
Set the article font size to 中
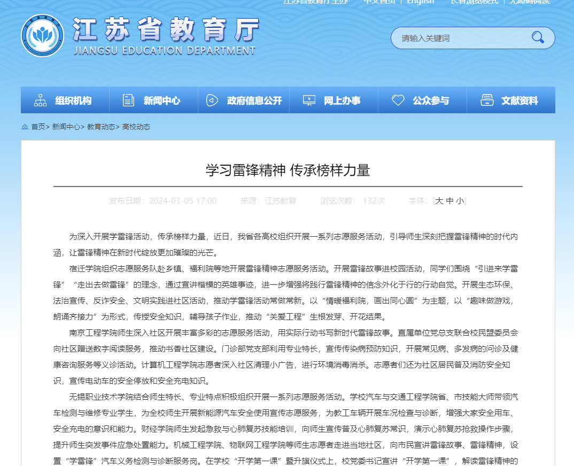tap(449, 201)
